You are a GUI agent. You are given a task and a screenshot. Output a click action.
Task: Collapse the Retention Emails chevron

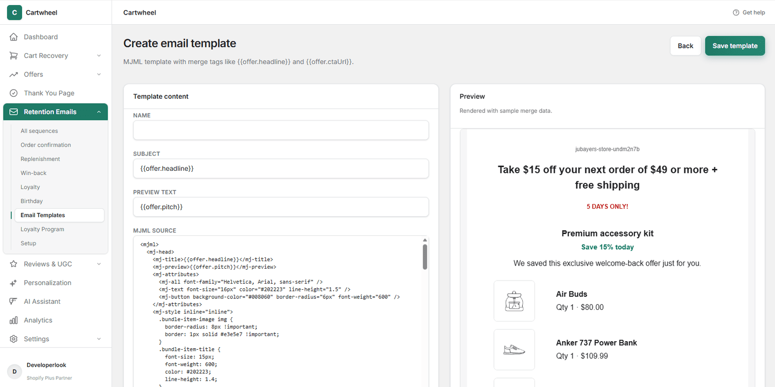(x=99, y=112)
